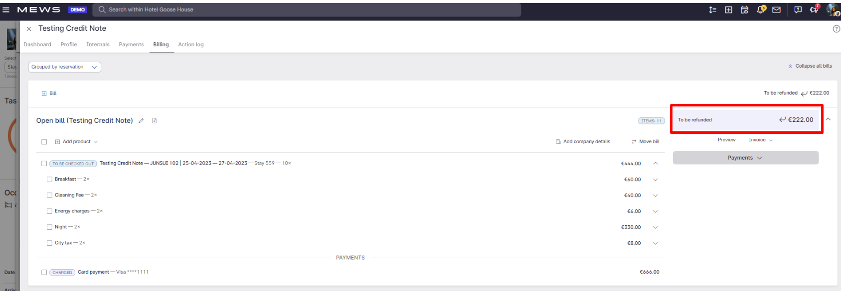This screenshot has width=841, height=291.
Task: Select the Billing tab
Action: coord(161,44)
